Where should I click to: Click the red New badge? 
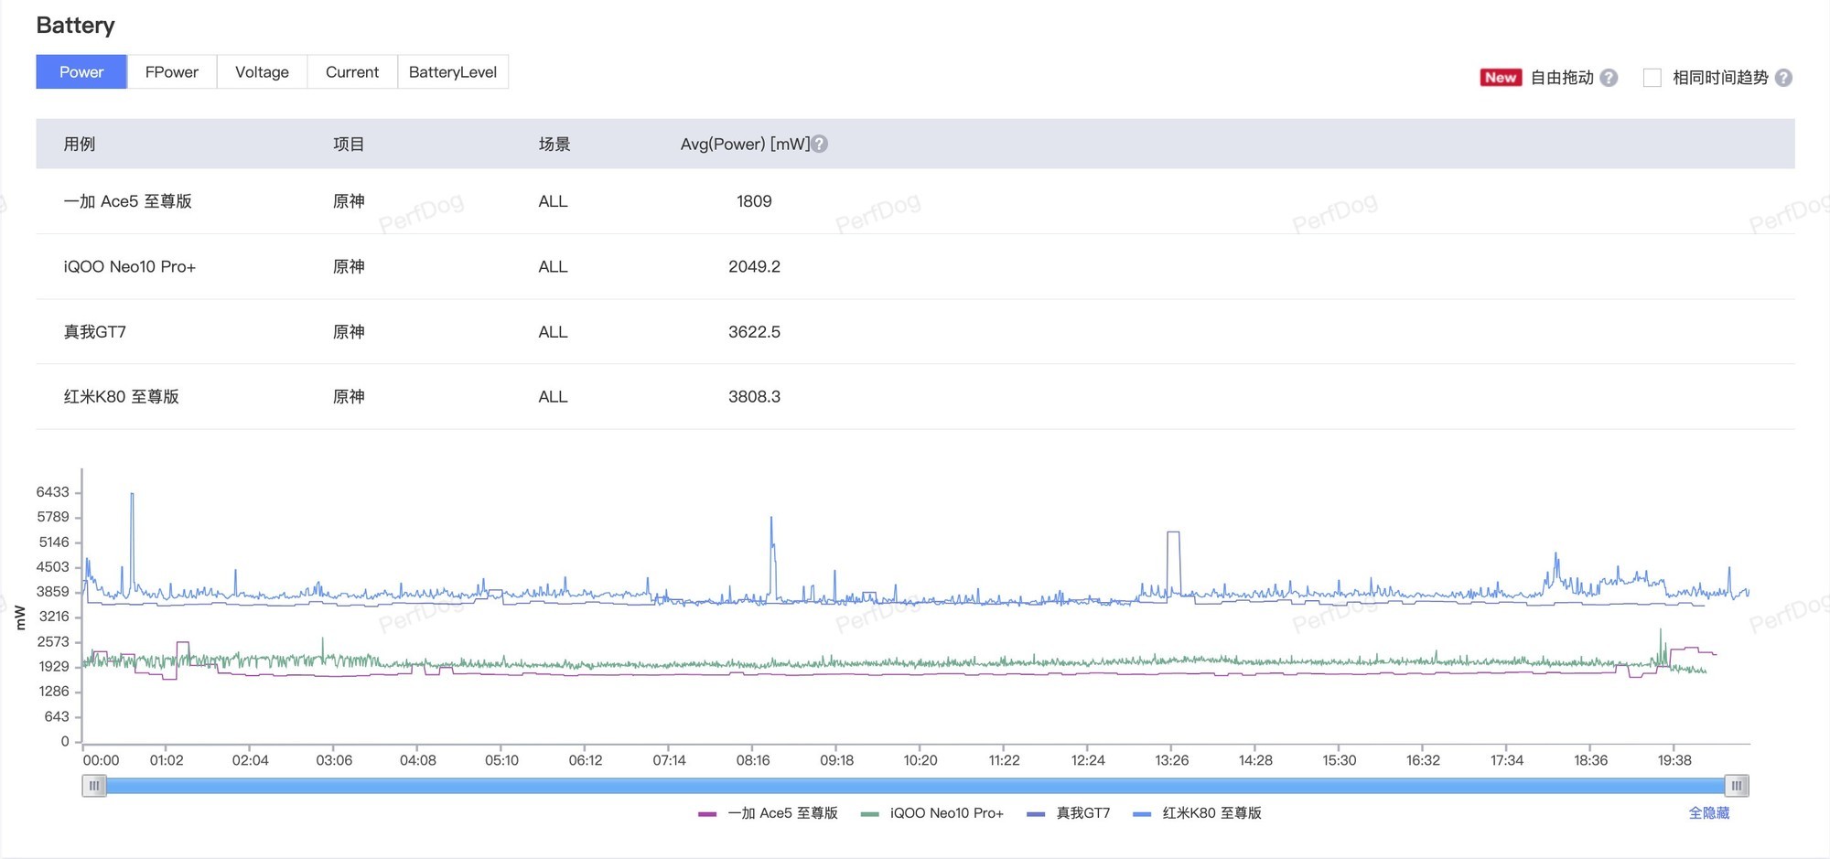click(x=1501, y=78)
